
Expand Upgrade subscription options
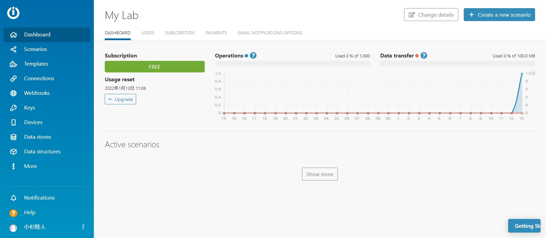point(120,99)
